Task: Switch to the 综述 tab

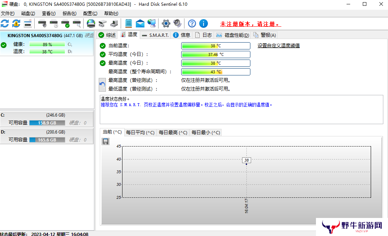Action: 107,35
